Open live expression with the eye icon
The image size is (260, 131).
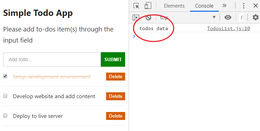(228, 17)
